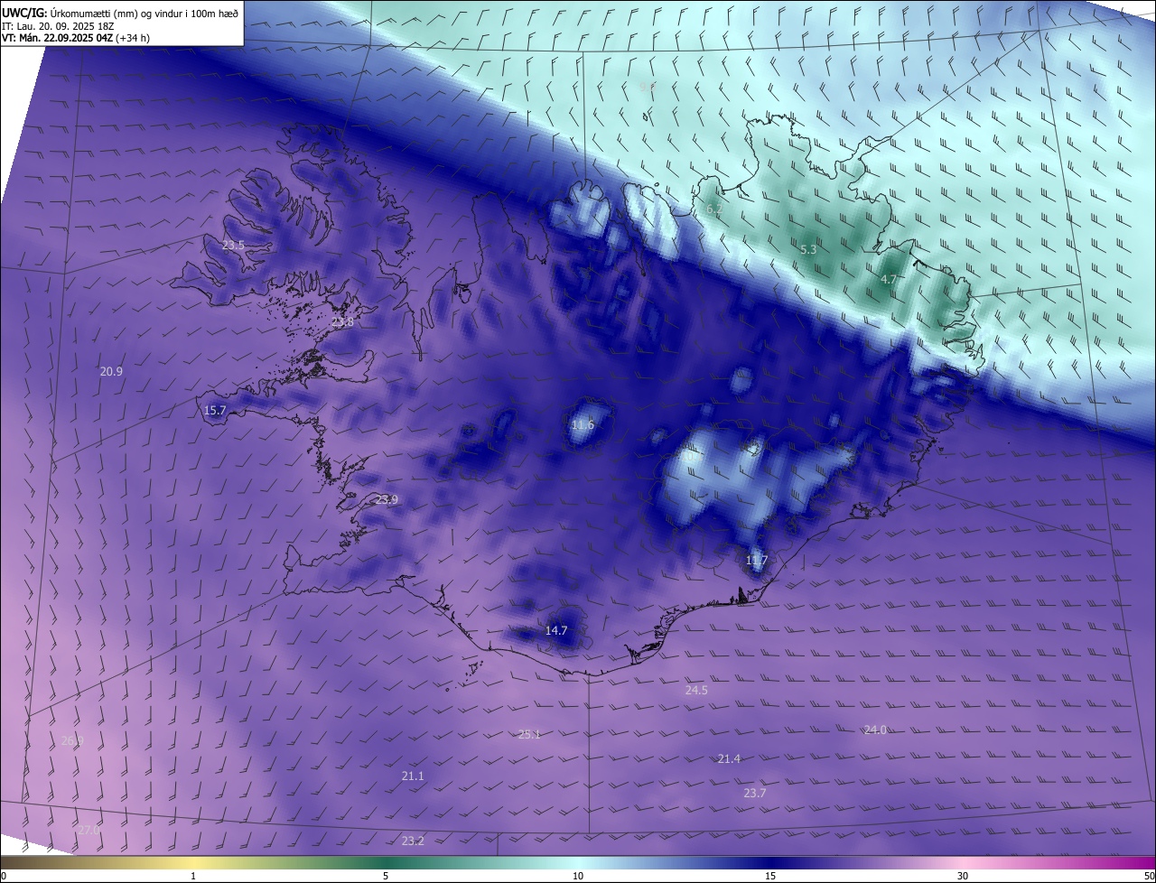Click the 11.6 value label in central Iceland

583,424
